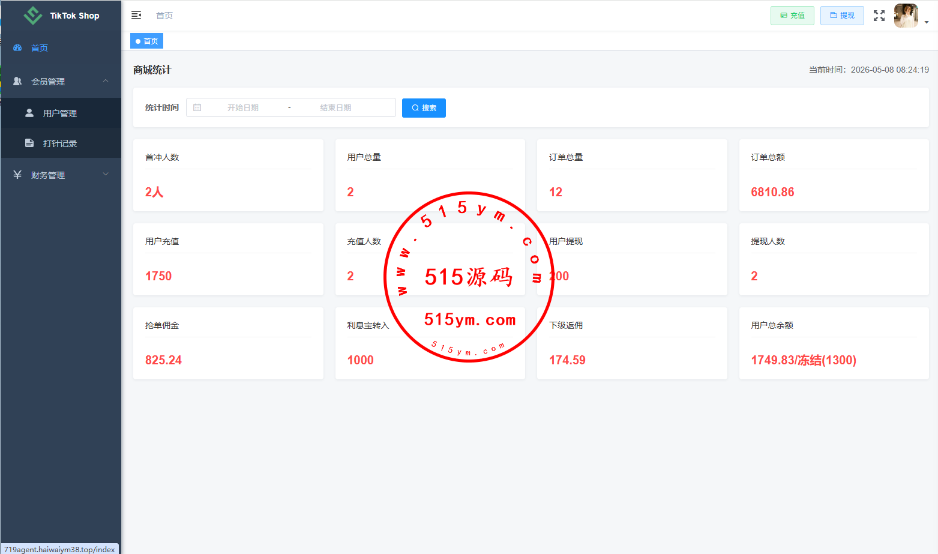This screenshot has height=554, width=938.
Task: Click the 首页 breadcrumb in header
Action: coord(164,16)
